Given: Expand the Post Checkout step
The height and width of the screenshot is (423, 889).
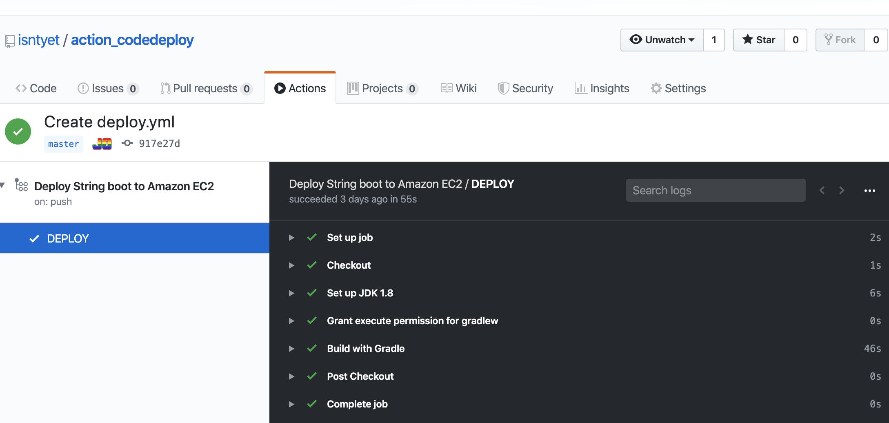Looking at the screenshot, I should (291, 376).
